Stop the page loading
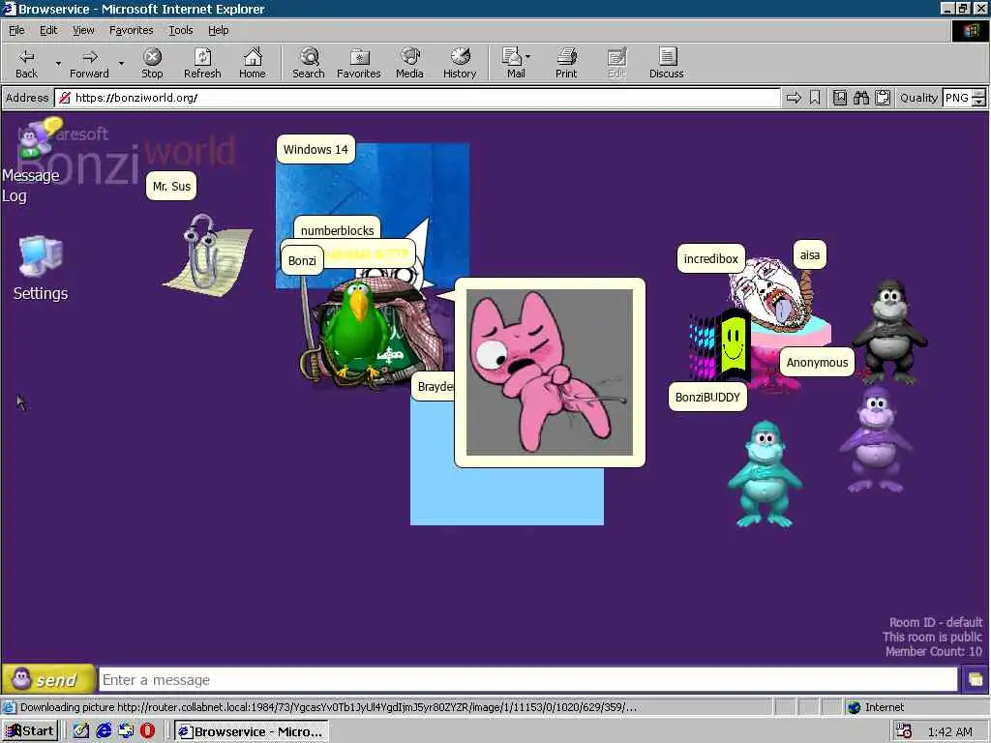 tap(152, 63)
